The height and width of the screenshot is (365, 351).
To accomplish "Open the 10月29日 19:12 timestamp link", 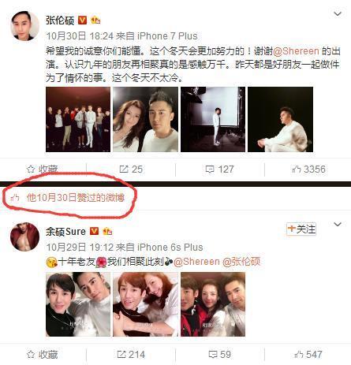I will pyautogui.click(x=80, y=247).
